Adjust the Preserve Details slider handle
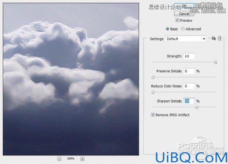The image size is (228, 164). tap(153, 77)
